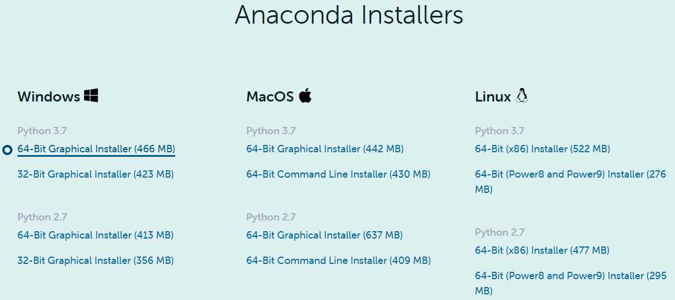The image size is (675, 300).
Task: Download Linux Python 3.7 Power8 and Power9 Installer
Action: click(571, 182)
